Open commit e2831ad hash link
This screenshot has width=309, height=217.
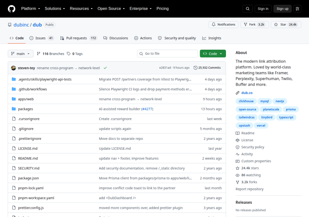click(x=165, y=68)
